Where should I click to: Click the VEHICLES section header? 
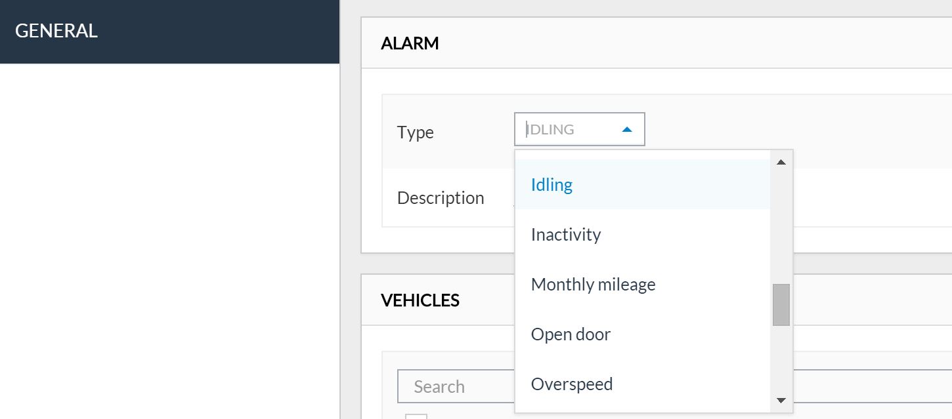point(420,300)
